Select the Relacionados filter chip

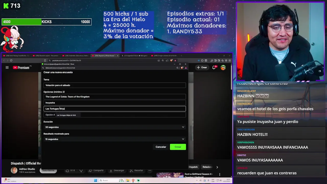tap(207, 167)
